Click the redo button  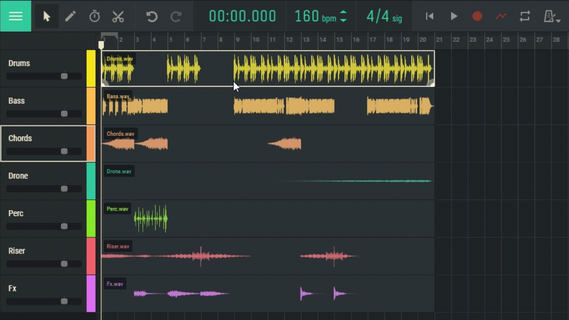tap(175, 16)
